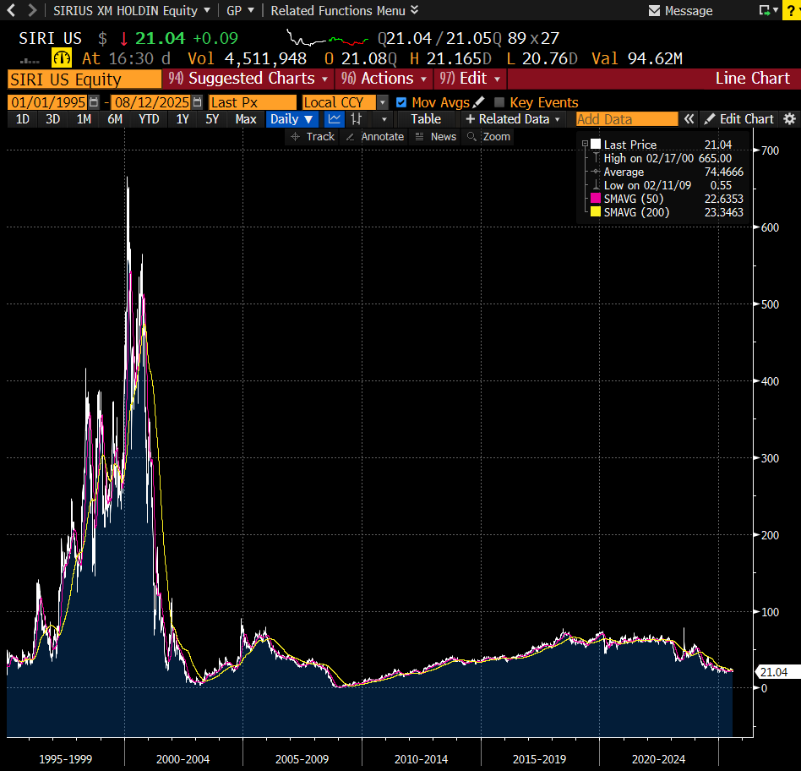
Task: Enable the Key Events checkbox
Action: (x=499, y=102)
